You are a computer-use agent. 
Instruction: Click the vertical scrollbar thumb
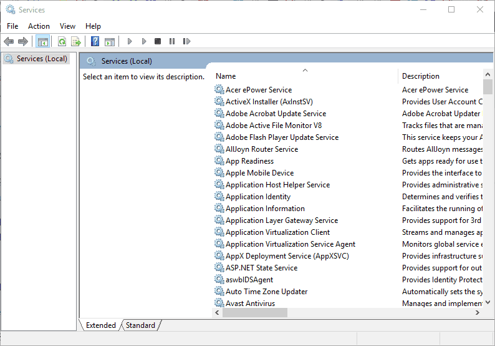click(488, 87)
